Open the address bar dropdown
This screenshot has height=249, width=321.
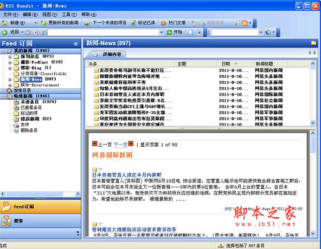(162, 32)
